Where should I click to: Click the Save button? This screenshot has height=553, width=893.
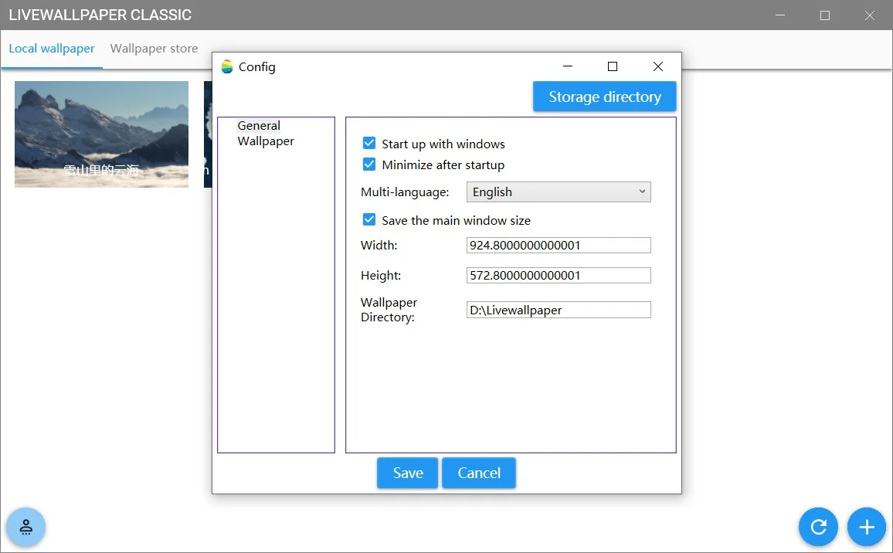[x=408, y=473]
